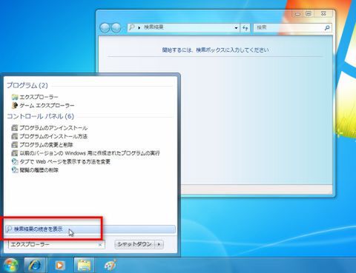Click the refresh button in search window
This screenshot has height=273, width=356.
coord(245,27)
